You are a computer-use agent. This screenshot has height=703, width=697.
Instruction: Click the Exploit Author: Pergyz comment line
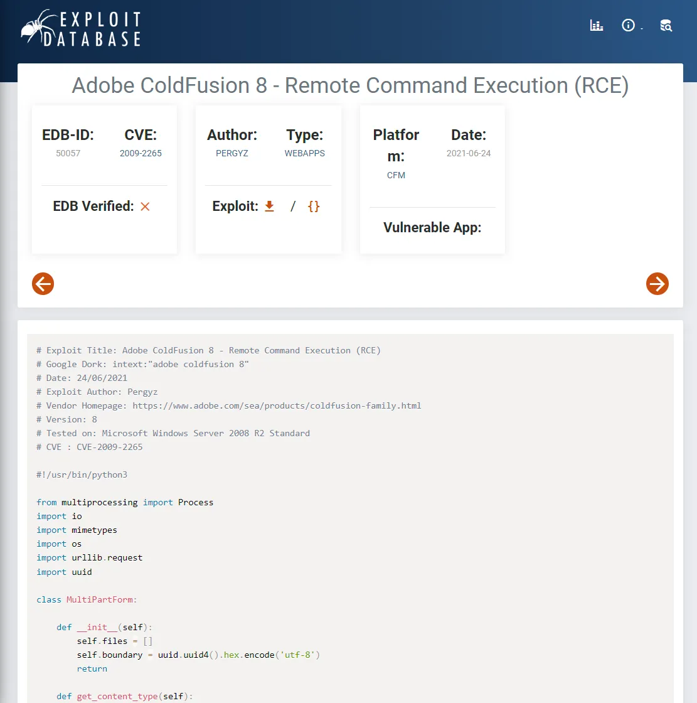click(97, 392)
